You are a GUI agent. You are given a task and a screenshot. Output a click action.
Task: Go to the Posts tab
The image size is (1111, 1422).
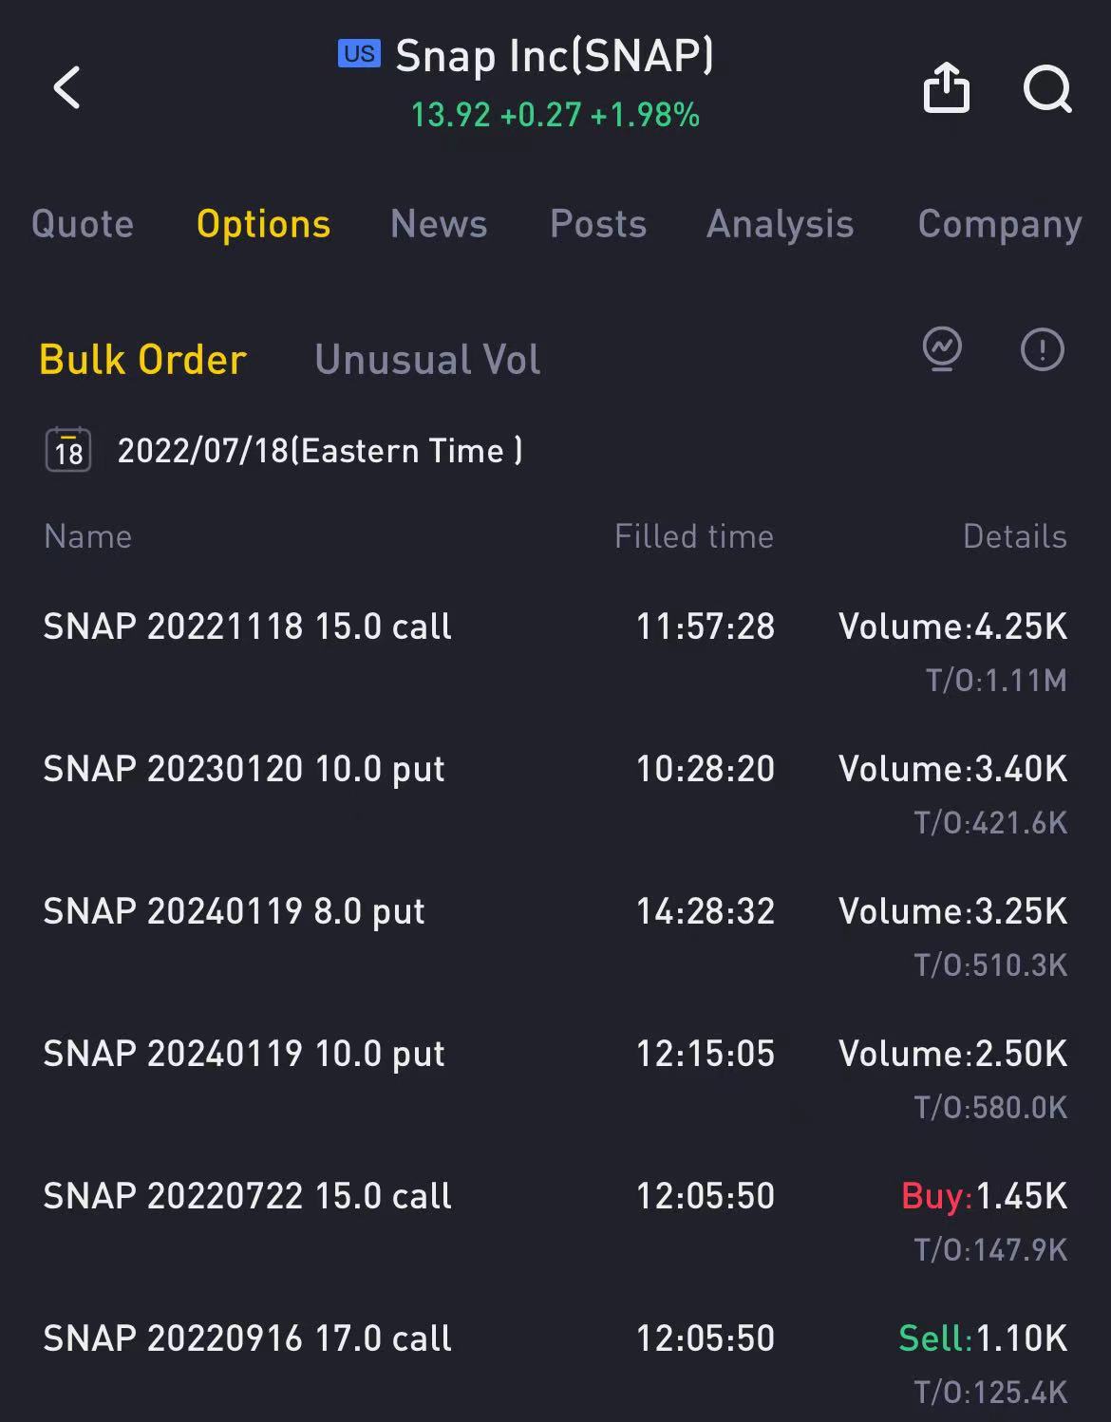[598, 224]
